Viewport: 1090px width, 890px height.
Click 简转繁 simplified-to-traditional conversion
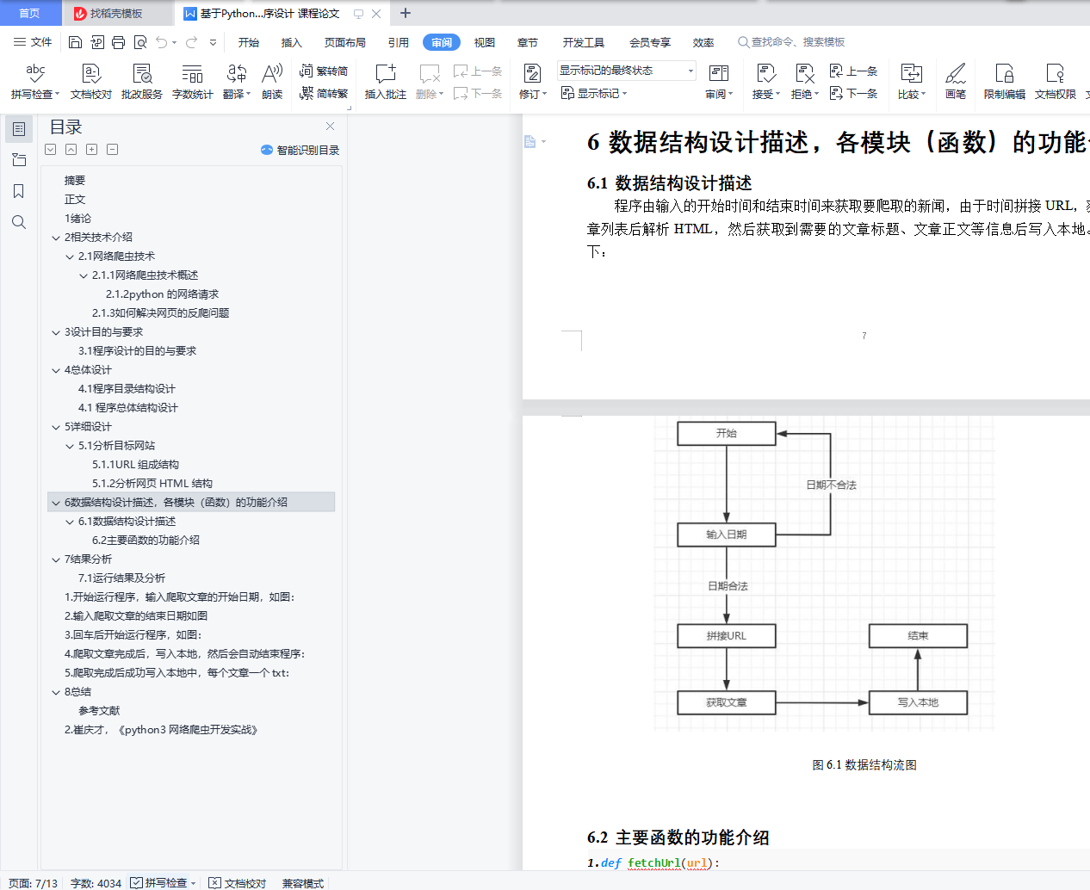[x=324, y=93]
